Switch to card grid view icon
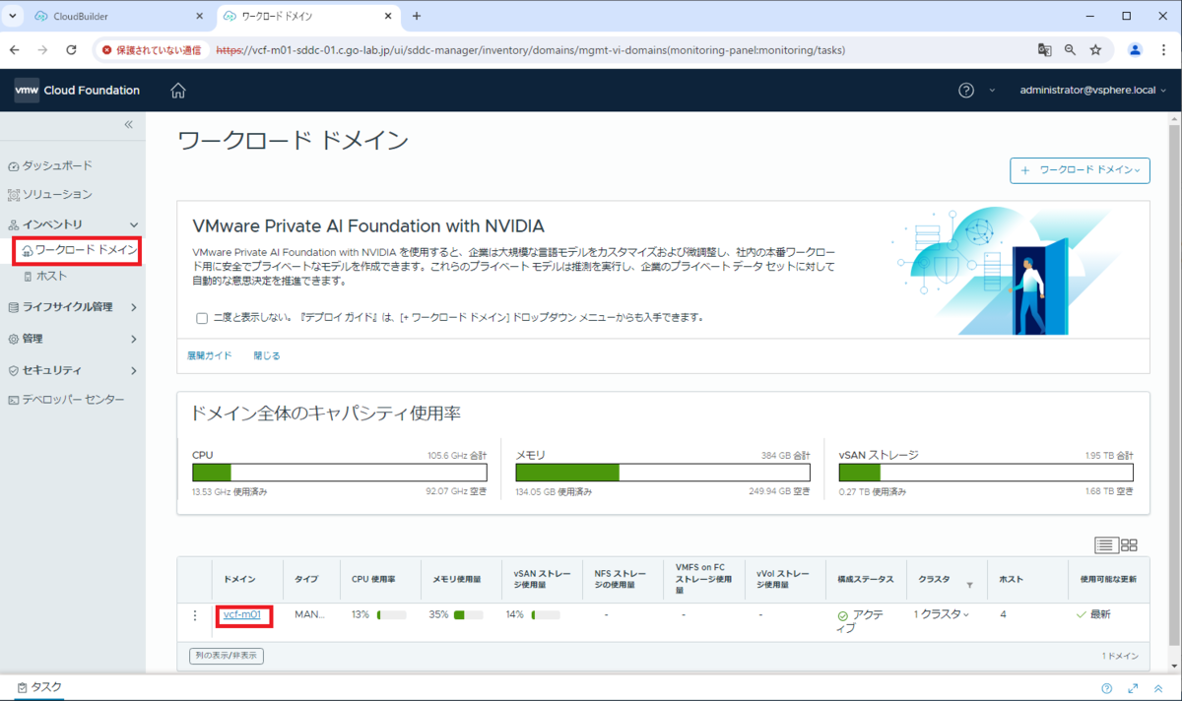This screenshot has width=1182, height=701. (x=1129, y=544)
